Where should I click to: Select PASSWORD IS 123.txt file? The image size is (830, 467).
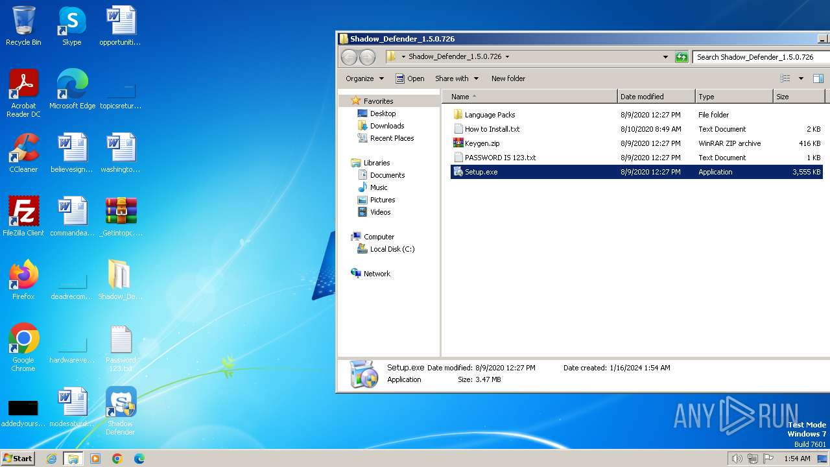pos(500,158)
